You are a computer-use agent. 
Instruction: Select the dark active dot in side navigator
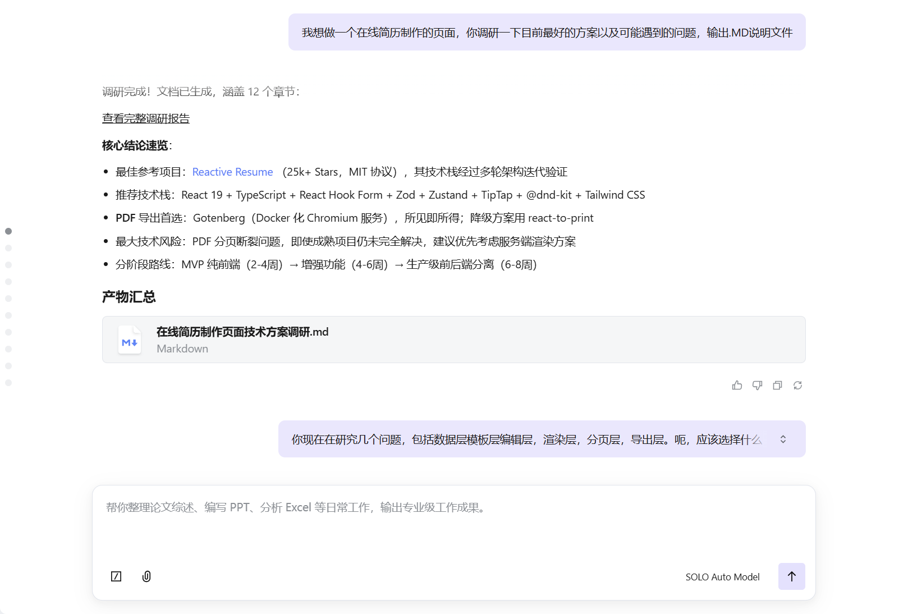[x=8, y=231]
